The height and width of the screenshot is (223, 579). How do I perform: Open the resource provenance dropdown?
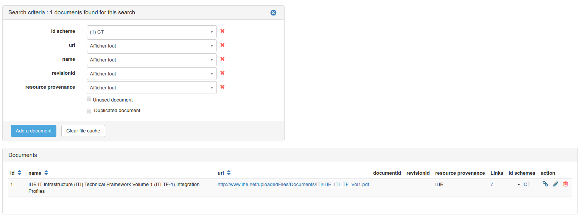(x=151, y=88)
